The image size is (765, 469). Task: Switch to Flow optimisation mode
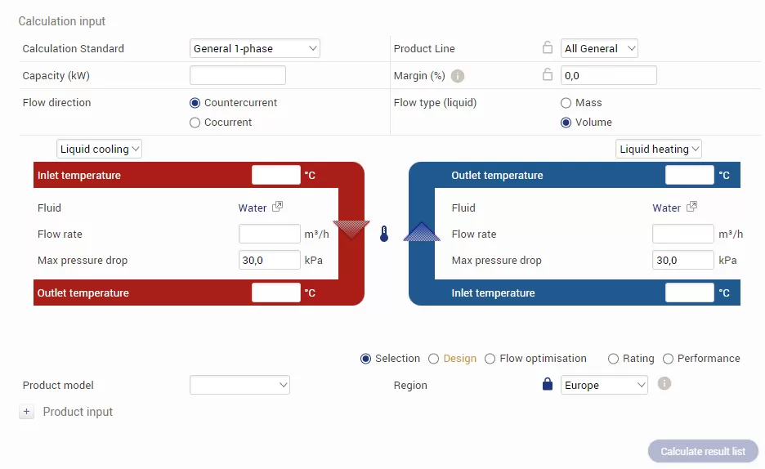point(490,359)
